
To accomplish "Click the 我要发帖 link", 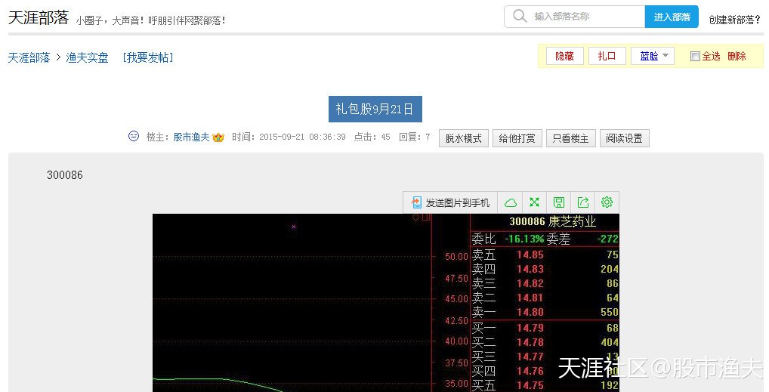I will coord(147,57).
